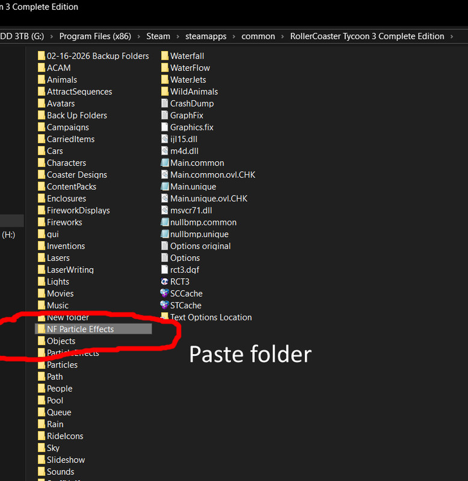Select 02-16-2026 Backup Folders
Viewport: 468px width, 481px height.
pos(98,56)
